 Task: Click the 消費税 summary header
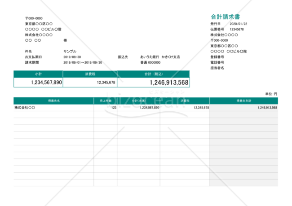(x=90, y=74)
